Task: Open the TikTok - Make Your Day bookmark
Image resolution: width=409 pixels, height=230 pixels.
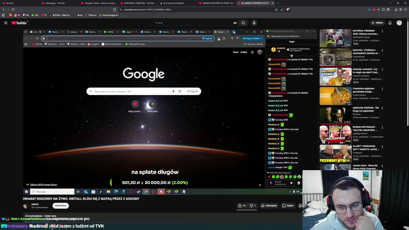Action: click(x=60, y=15)
